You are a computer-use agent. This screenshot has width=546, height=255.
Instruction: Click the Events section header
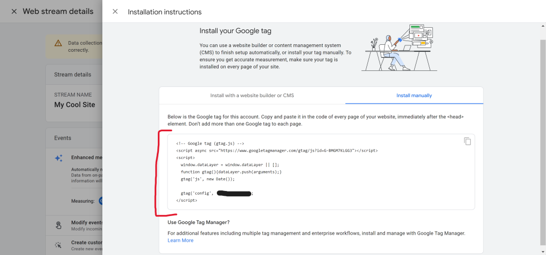[63, 138]
